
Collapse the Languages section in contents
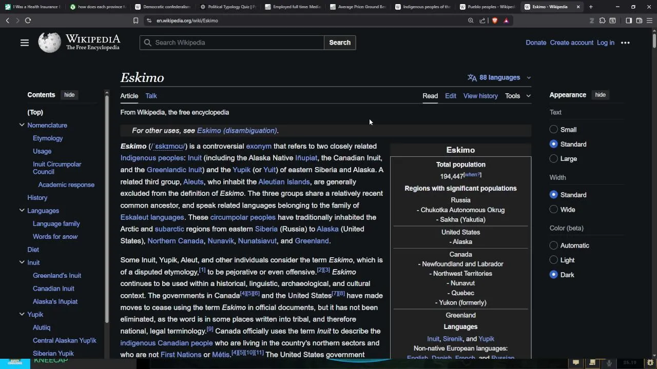point(22,211)
